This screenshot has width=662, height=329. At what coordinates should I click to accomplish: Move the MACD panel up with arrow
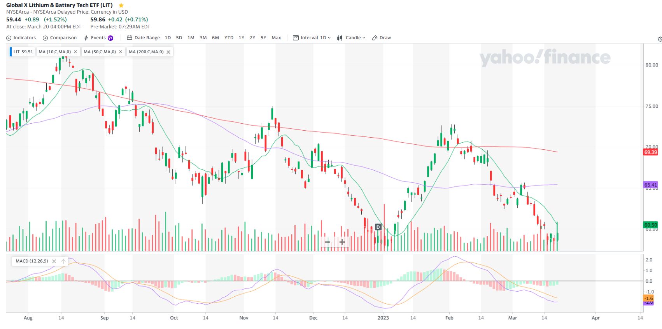[63, 261]
